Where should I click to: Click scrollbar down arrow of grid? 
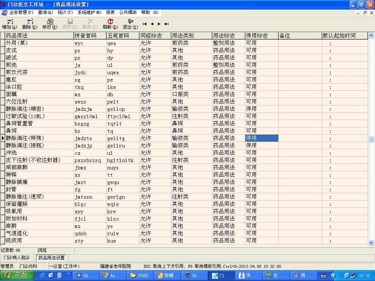tap(371, 243)
